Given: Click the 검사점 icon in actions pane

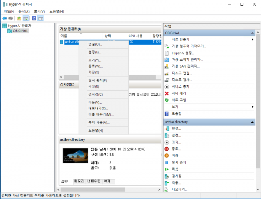Looking at the screenshot, I should [167, 176].
